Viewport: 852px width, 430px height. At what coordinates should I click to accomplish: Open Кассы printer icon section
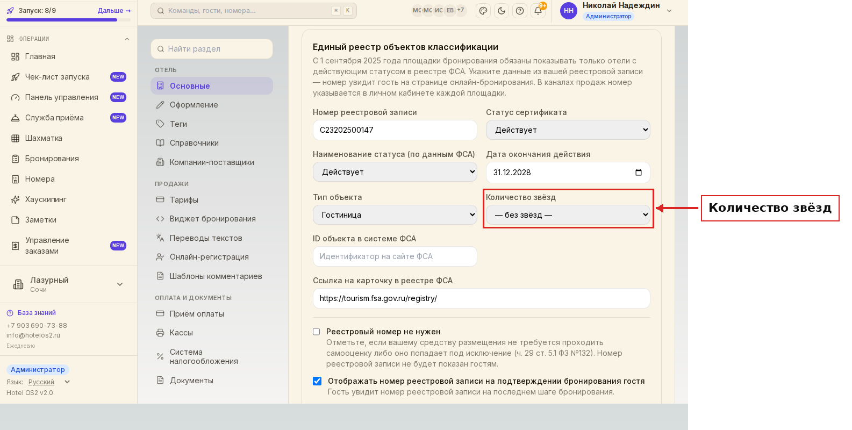coord(212,333)
